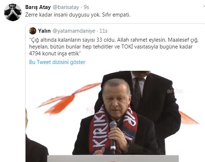Screen dimensions: 205x162
Task: Open Yalın's small profile avatar
Action: (x=33, y=31)
